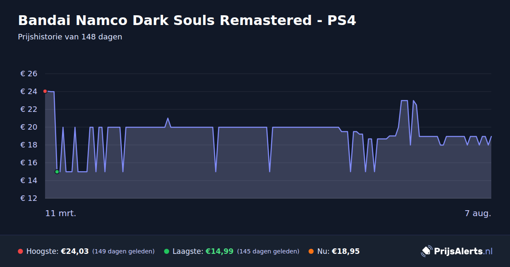Viewport: 510px width, 267px height.
Task: Click the PrijsAlerts tag logo icon
Action: [x=426, y=251]
